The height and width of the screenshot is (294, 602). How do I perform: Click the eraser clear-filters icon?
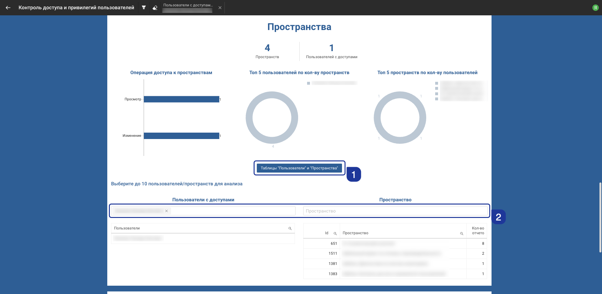(x=155, y=8)
